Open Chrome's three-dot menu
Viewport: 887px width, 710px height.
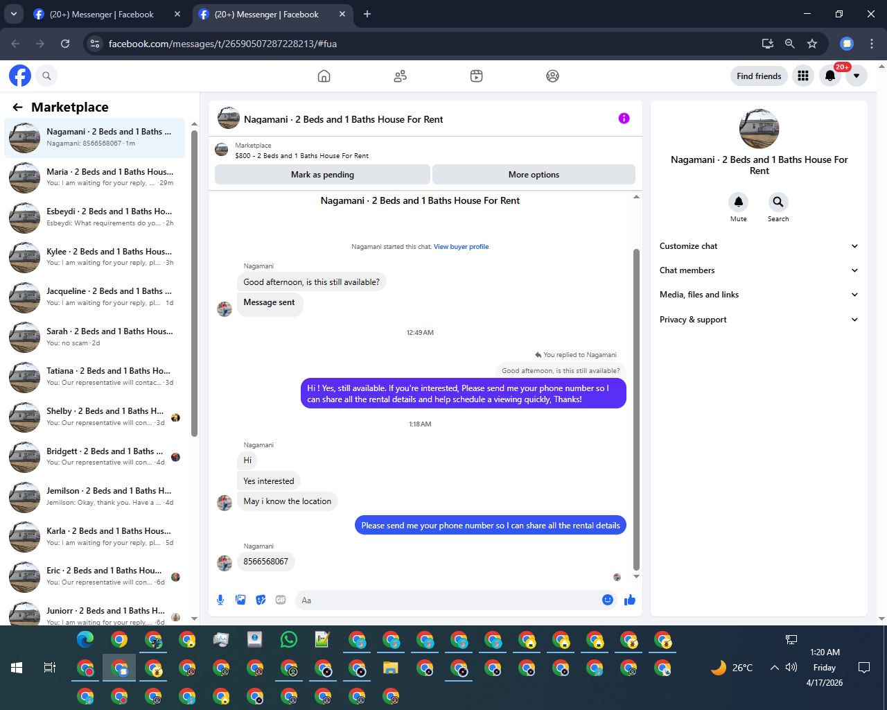[x=872, y=44]
